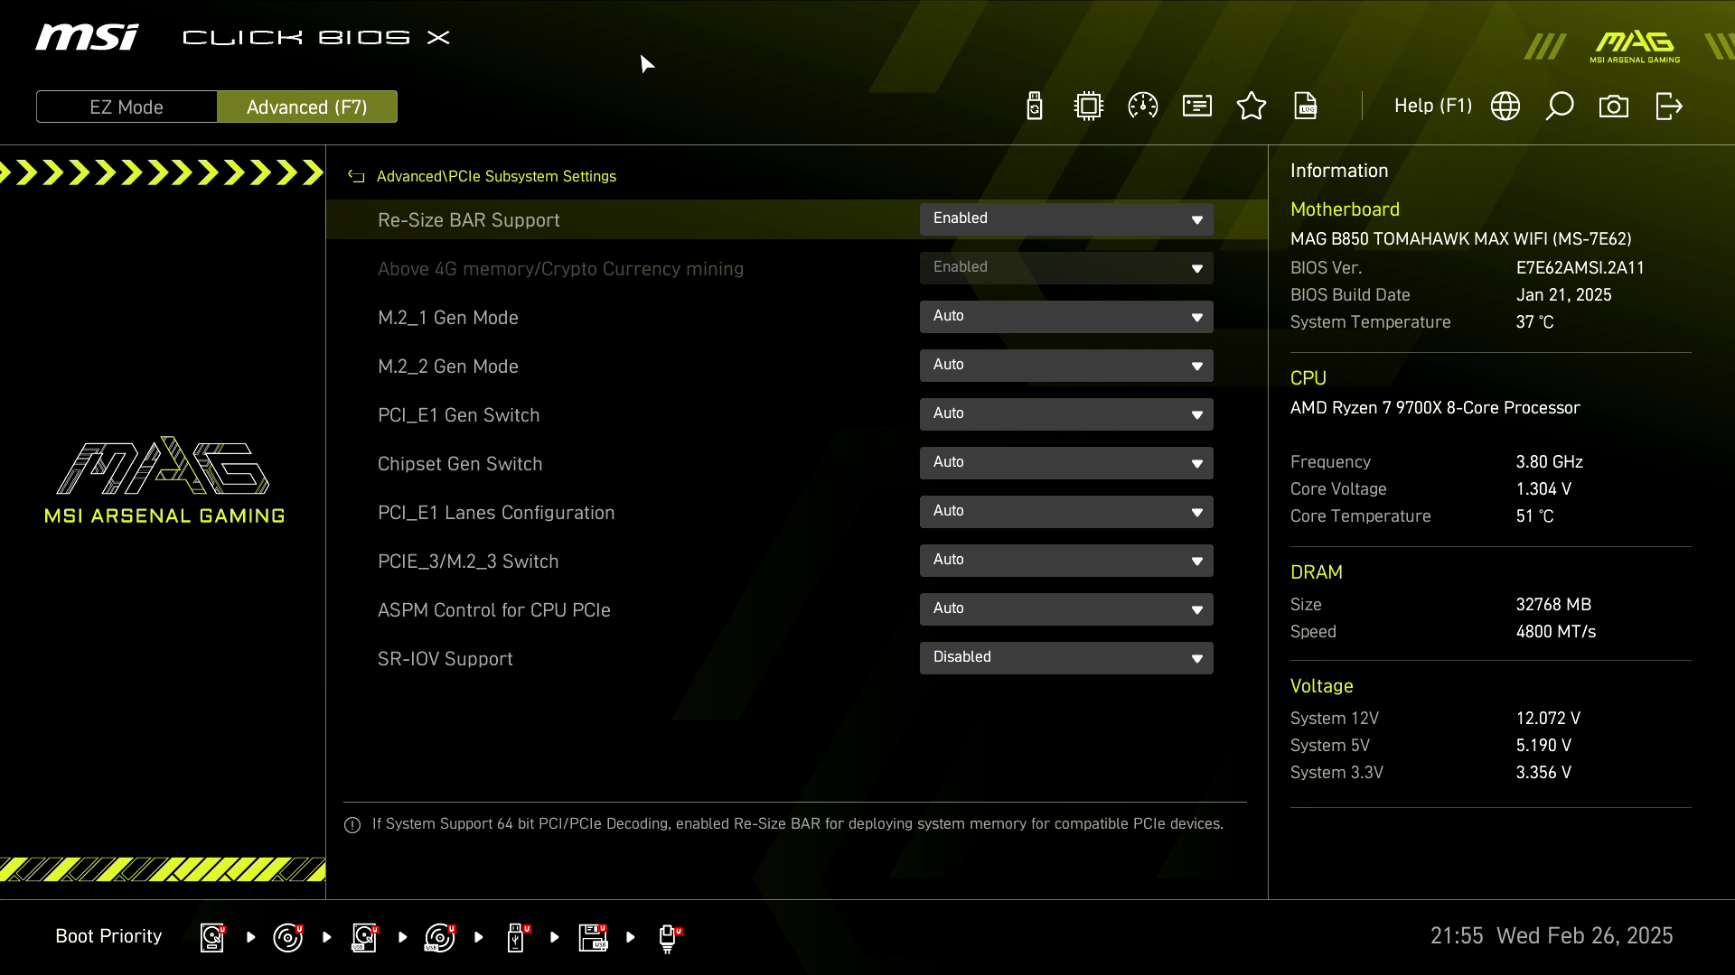Select the network boot cable icon
Viewport: 1735px width, 975px height.
click(669, 938)
